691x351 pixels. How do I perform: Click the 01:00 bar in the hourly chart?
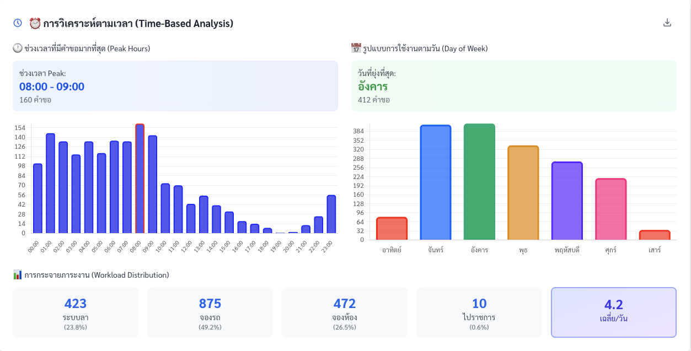pos(50,183)
